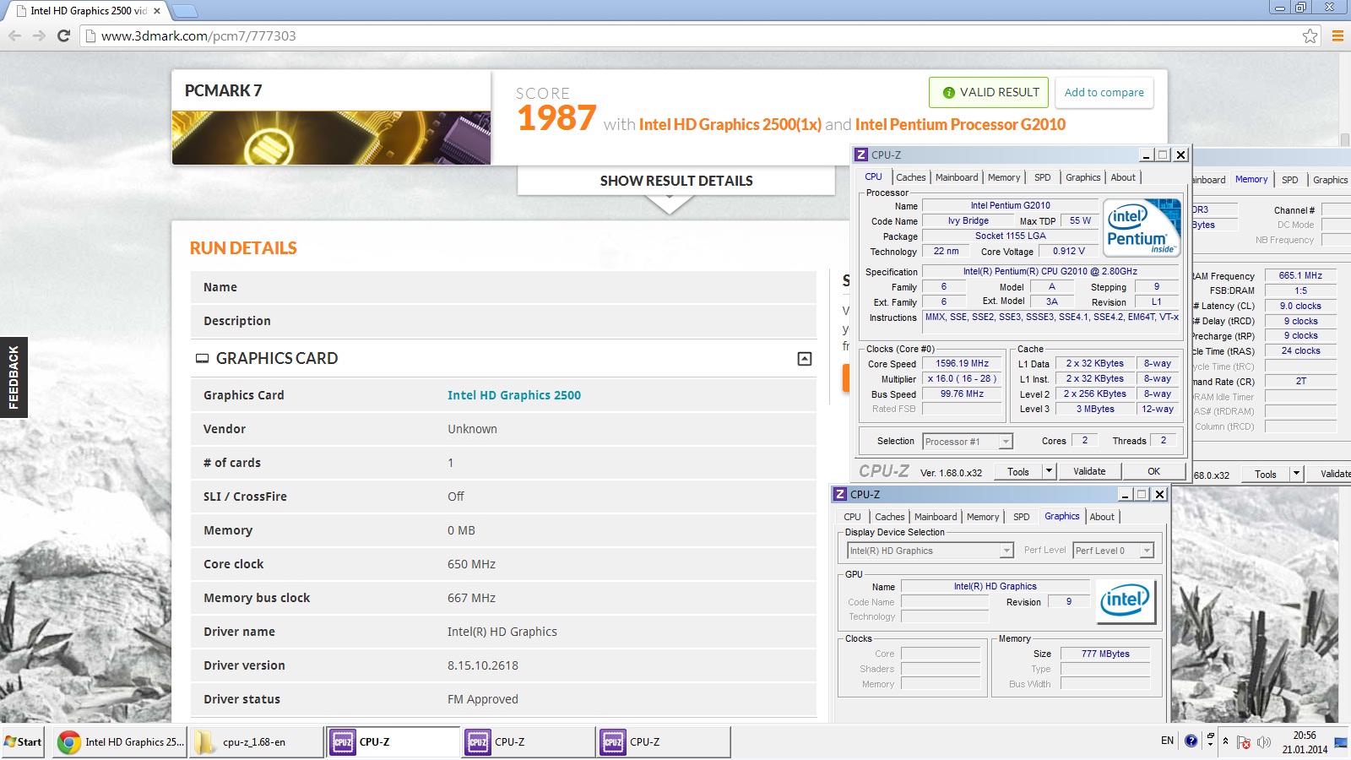The image size is (1351, 760).
Task: Open Tools dropdown arrow in background CPU-Z window
Action: 1296,474
